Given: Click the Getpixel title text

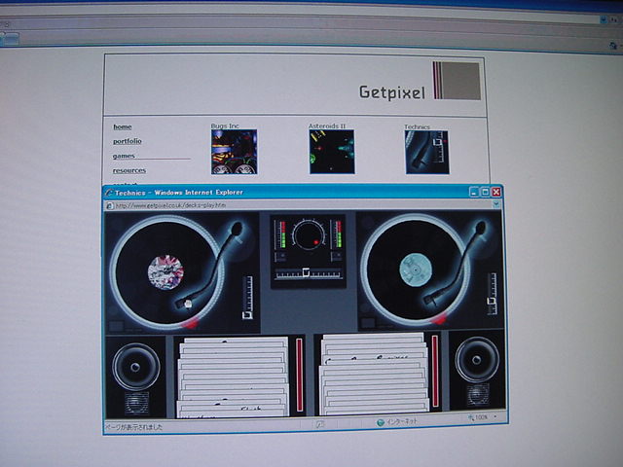Looking at the screenshot, I should click(392, 92).
